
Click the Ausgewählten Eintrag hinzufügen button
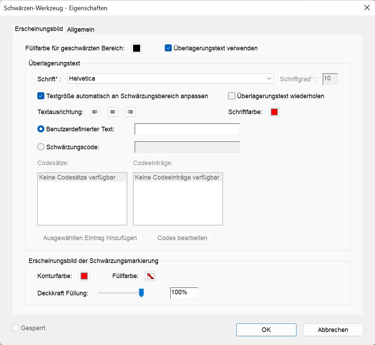tap(90, 238)
